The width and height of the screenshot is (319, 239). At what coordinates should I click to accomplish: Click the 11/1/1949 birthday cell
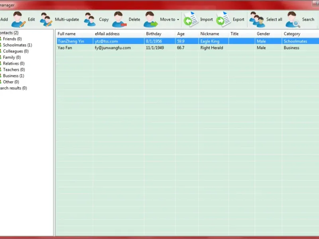[155, 48]
